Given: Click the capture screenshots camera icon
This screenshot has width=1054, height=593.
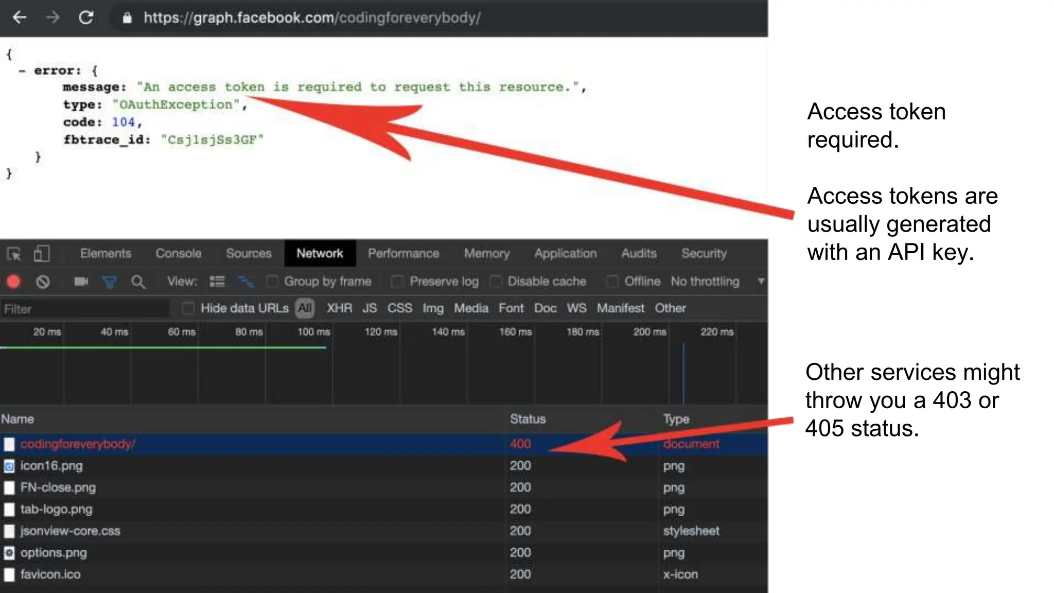Looking at the screenshot, I should click(81, 282).
